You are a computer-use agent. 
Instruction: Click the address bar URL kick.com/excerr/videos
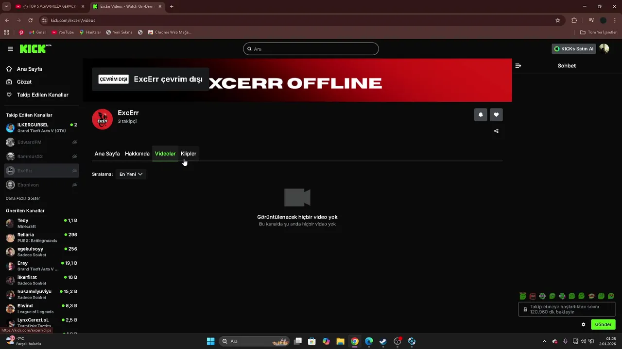pos(73,20)
